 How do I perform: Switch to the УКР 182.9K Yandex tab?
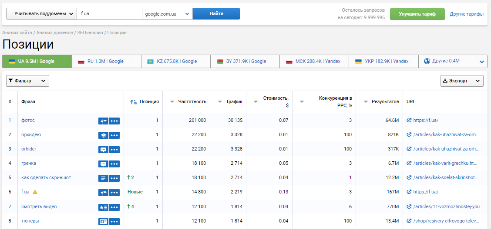tap(383, 62)
